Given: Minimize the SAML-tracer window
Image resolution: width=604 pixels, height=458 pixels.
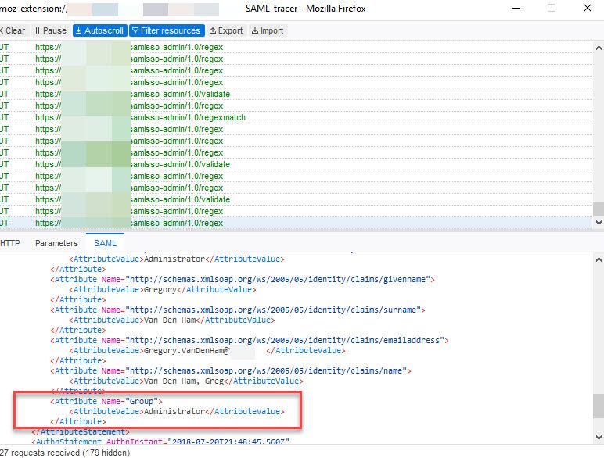Looking at the screenshot, I should click(x=516, y=8).
